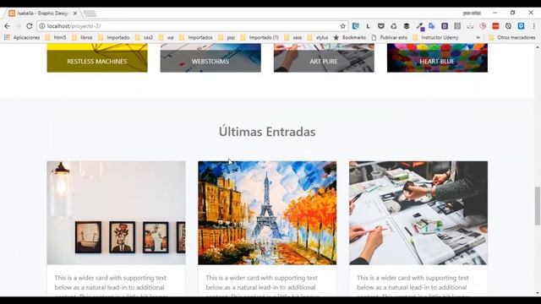541x304 pixels.
Task: Open the first Importado bookmarks folder
Action: pos(114,37)
